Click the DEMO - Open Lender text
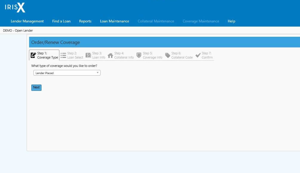This screenshot has width=300, height=173. 18,30
